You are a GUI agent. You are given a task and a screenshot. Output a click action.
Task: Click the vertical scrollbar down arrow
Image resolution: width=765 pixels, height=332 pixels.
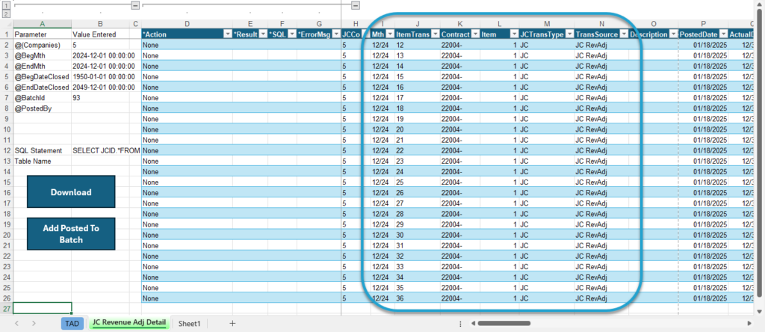[759, 311]
